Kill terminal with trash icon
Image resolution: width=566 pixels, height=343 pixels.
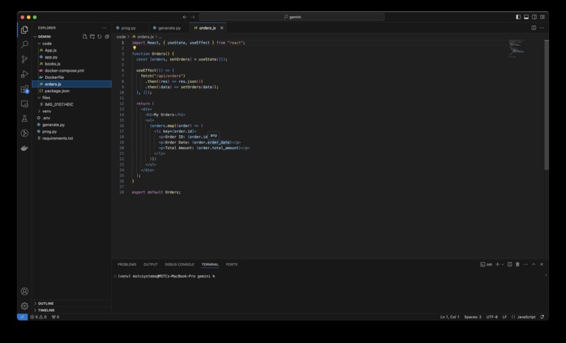(x=518, y=264)
